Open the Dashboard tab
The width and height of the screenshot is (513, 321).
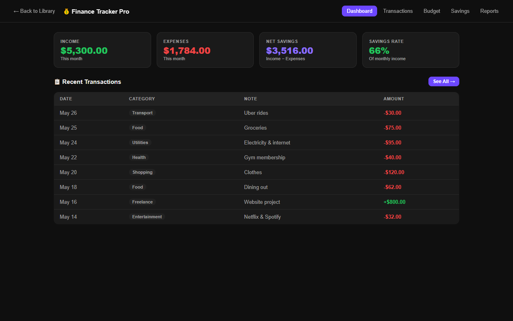click(x=360, y=11)
